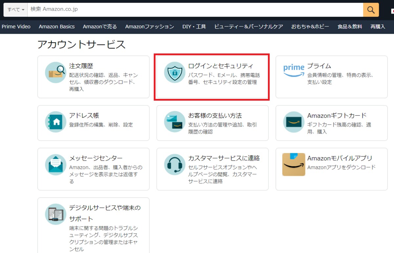Image resolution: width=394 pixels, height=253 pixels.
Task: Click the credit cards icon for お客様の支払い方法
Action: pyautogui.click(x=175, y=122)
